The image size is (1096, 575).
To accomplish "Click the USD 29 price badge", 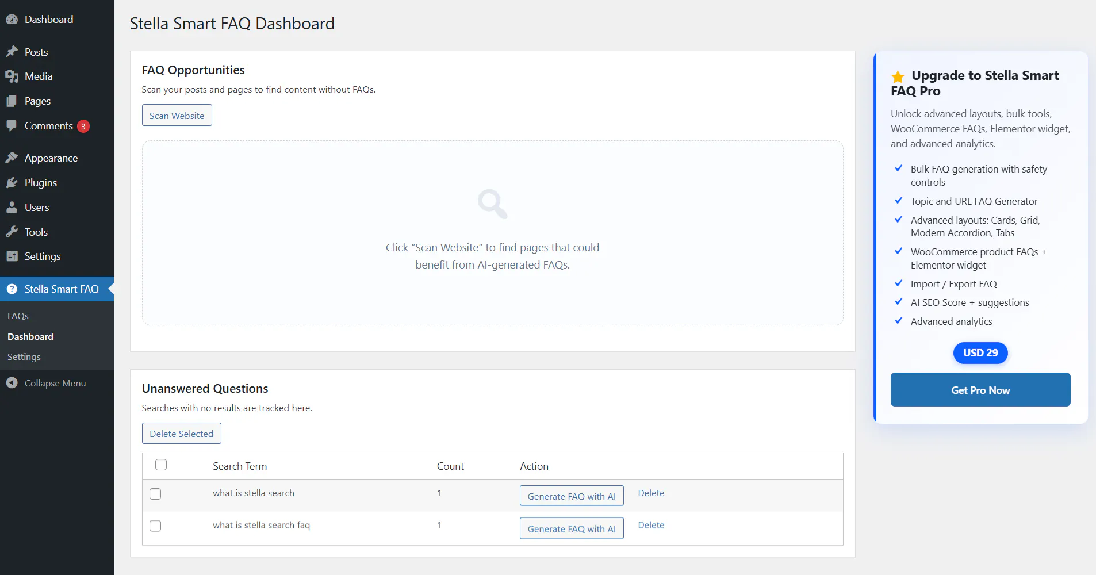I will (980, 353).
